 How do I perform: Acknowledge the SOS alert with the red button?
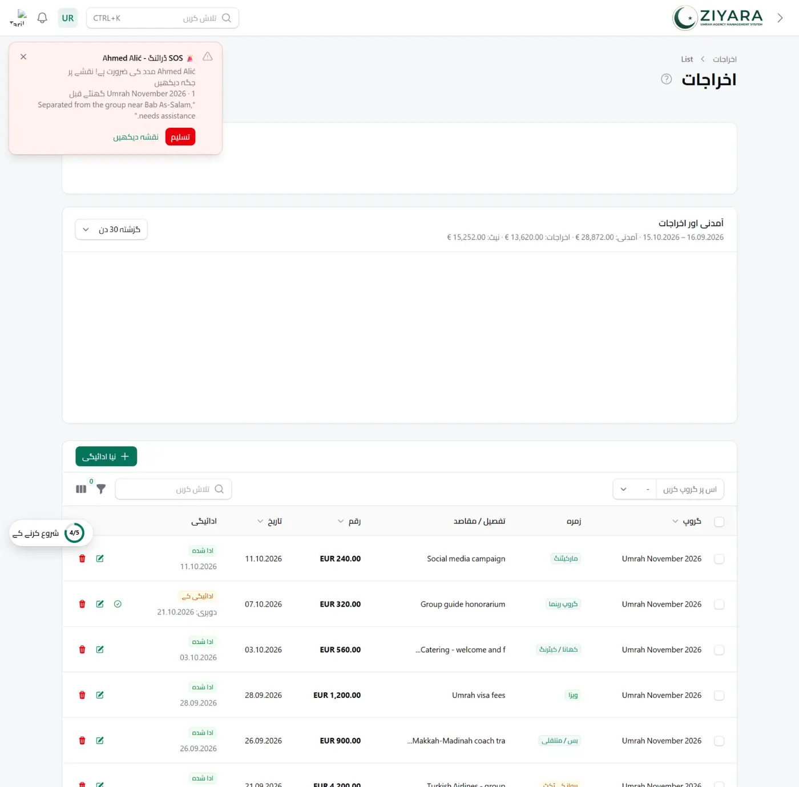(180, 137)
